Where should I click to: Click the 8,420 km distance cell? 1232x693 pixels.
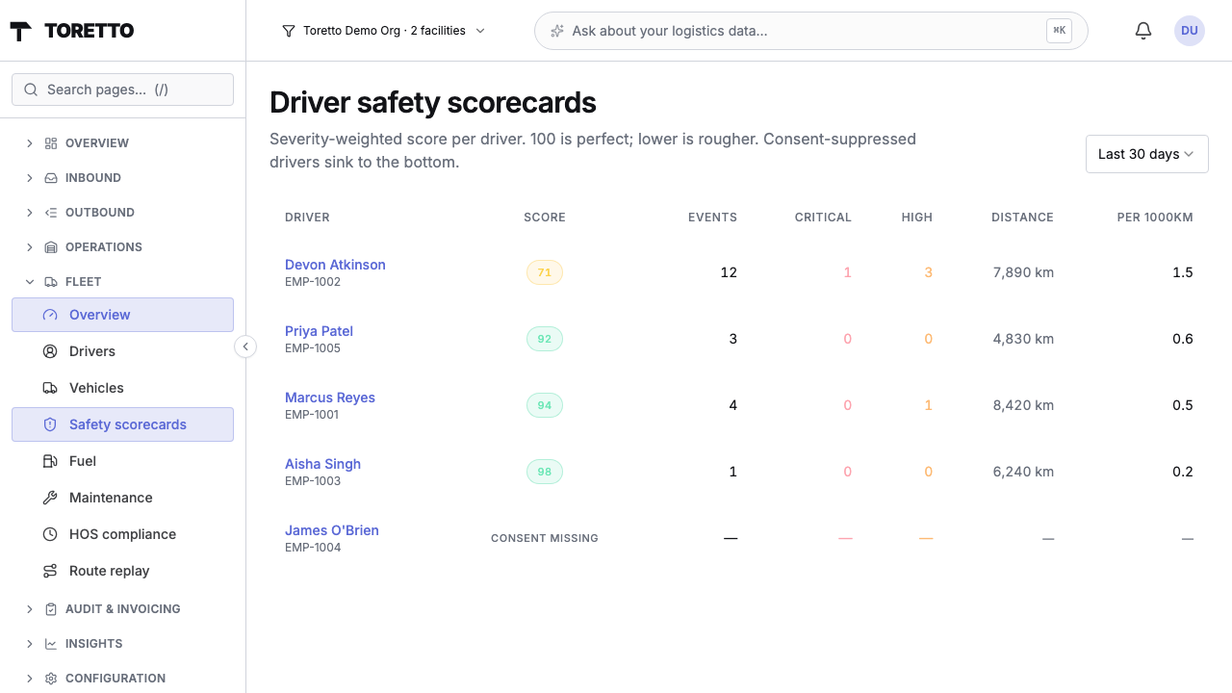tap(1023, 405)
